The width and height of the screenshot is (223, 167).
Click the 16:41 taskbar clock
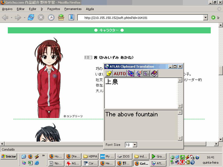[x=210, y=157]
